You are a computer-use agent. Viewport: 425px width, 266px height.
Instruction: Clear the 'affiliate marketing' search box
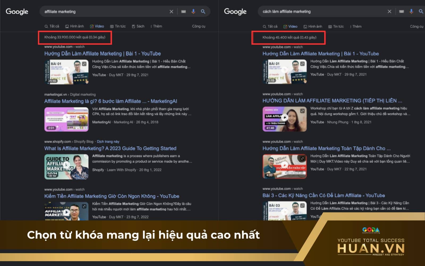(x=171, y=11)
